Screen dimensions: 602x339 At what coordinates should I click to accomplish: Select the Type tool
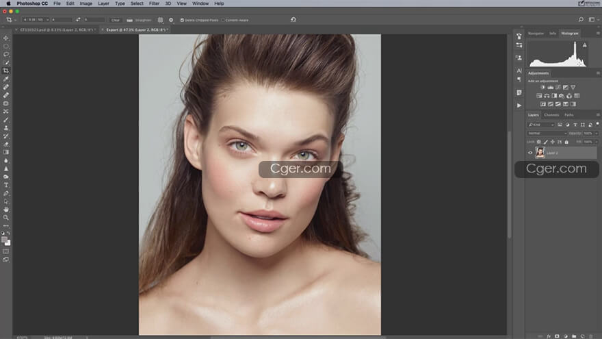pos(6,185)
